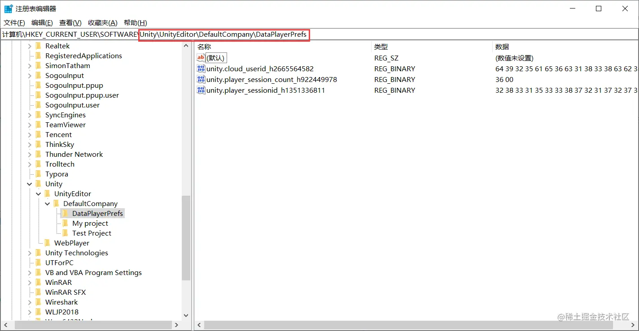The height and width of the screenshot is (331, 639).
Task: Click the (数值未设置) data cell
Action: coord(514,58)
